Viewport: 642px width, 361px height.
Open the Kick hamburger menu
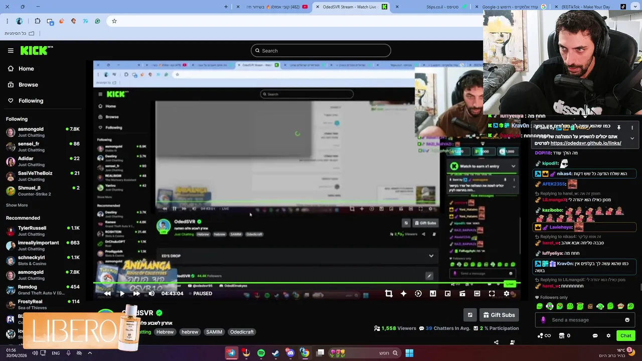point(11,50)
